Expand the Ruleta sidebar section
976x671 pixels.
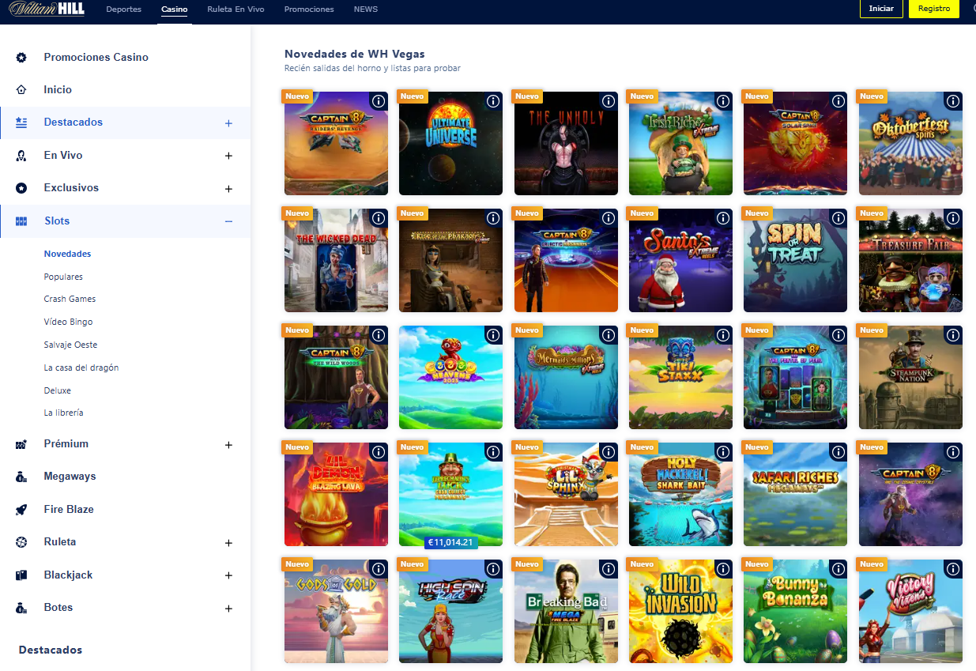228,543
